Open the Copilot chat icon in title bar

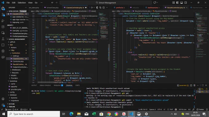pos(155,2)
